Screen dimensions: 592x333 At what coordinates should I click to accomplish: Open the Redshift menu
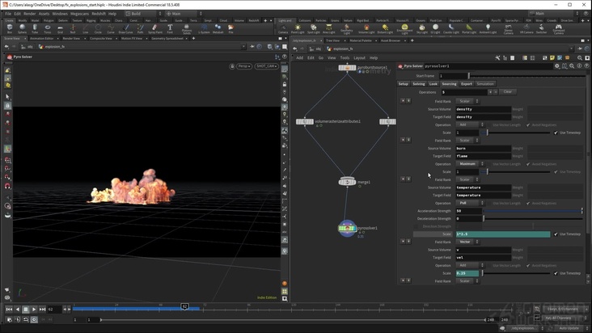(99, 14)
